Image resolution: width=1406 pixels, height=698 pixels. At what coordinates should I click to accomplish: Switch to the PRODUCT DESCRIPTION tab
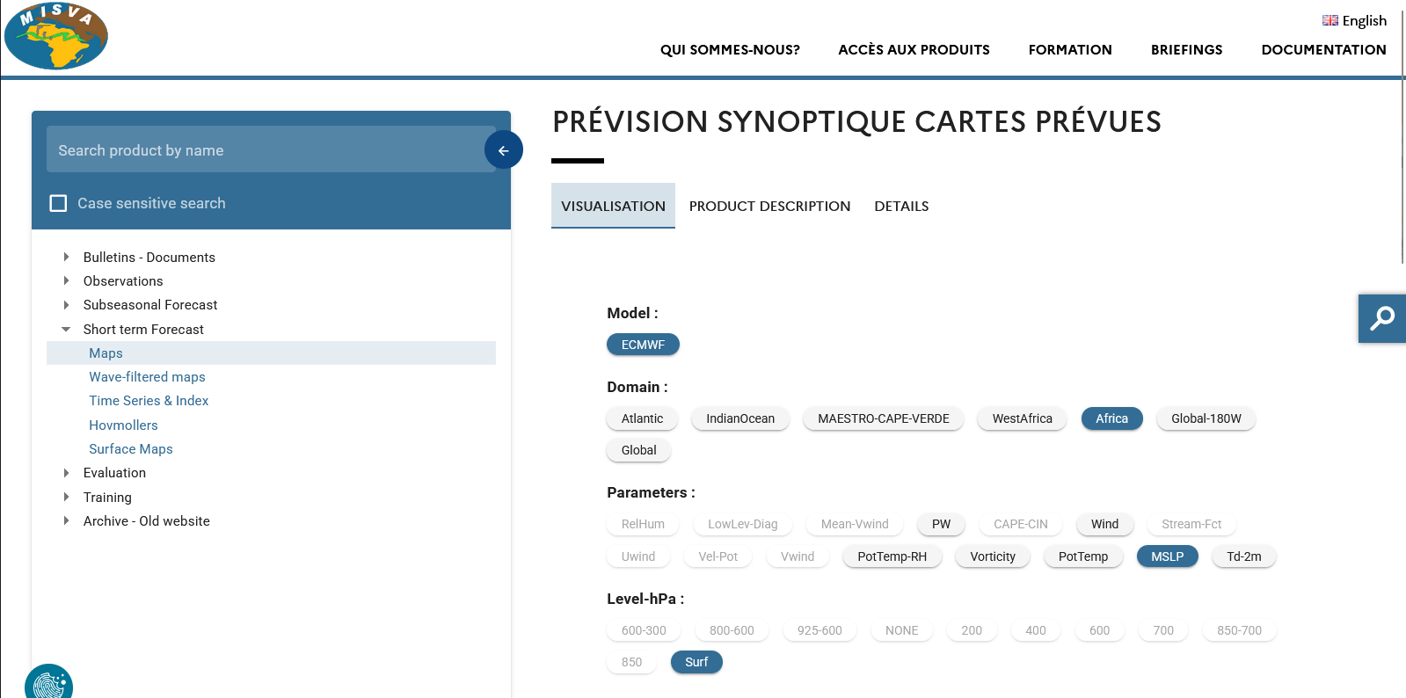pyautogui.click(x=769, y=206)
